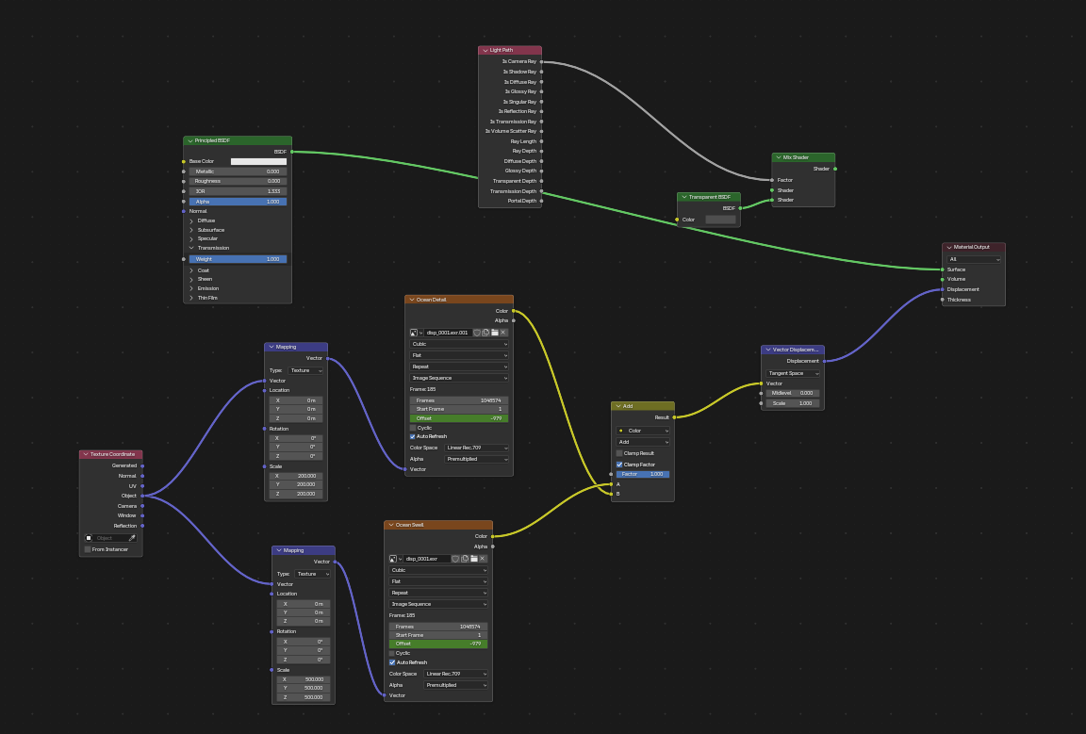Collapse the Mix Shader node
The image size is (1086, 734).
point(779,158)
